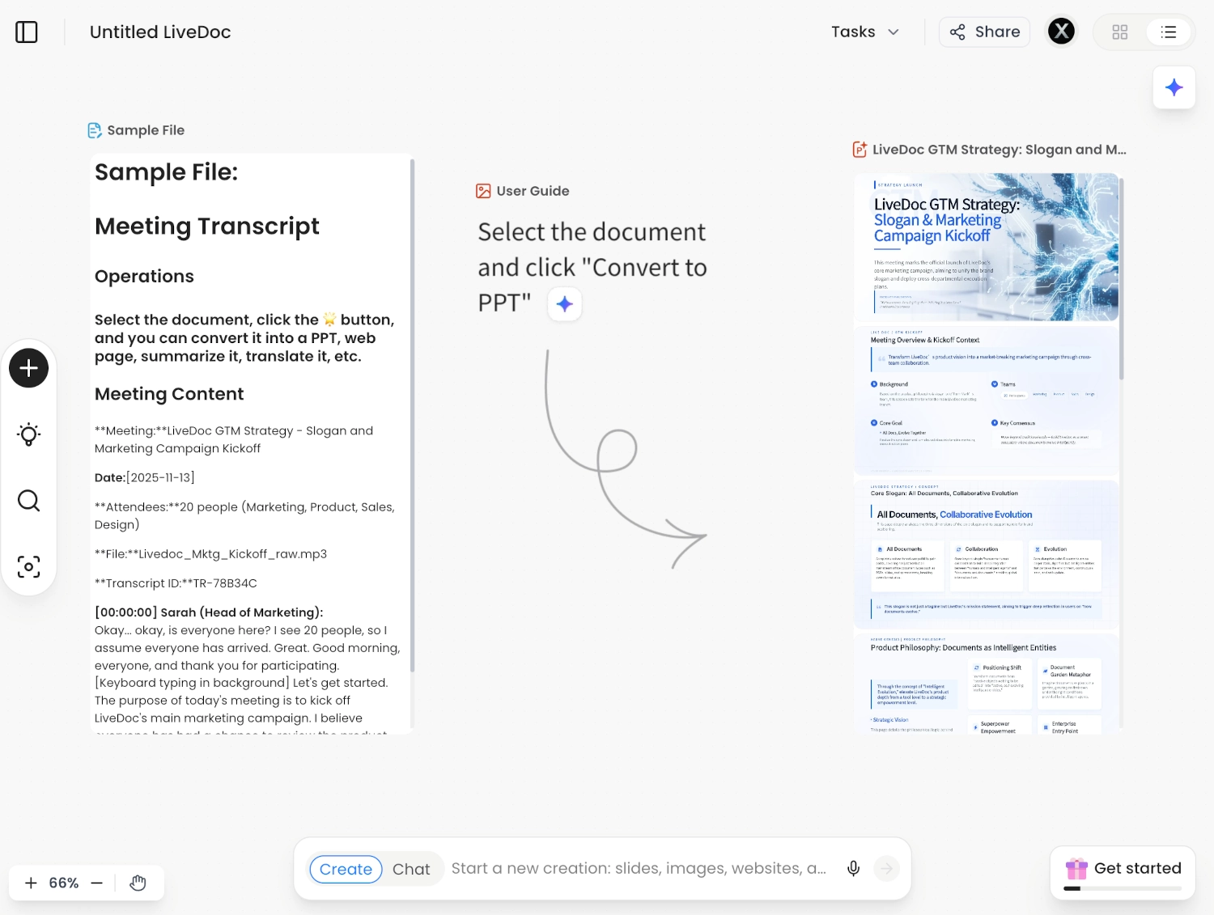Click the black plus add button
Image resolution: width=1214 pixels, height=915 pixels.
pos(29,368)
